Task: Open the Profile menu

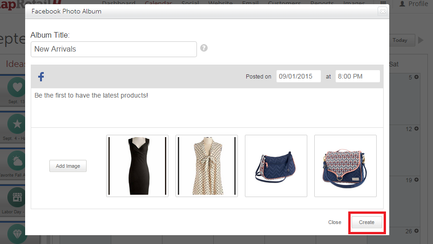Action: click(x=413, y=4)
